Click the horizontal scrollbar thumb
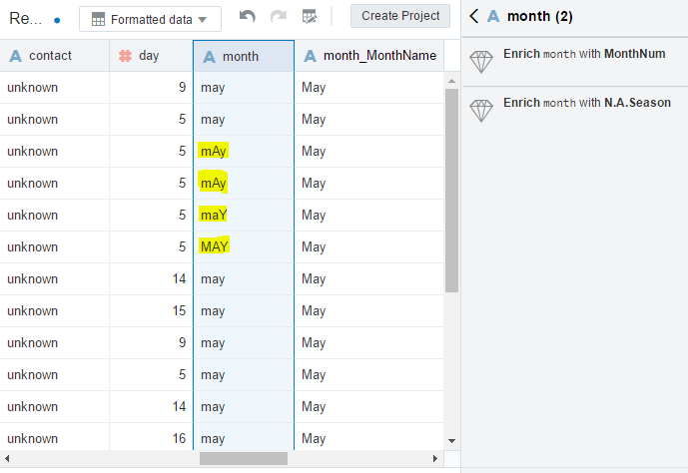 (x=244, y=459)
